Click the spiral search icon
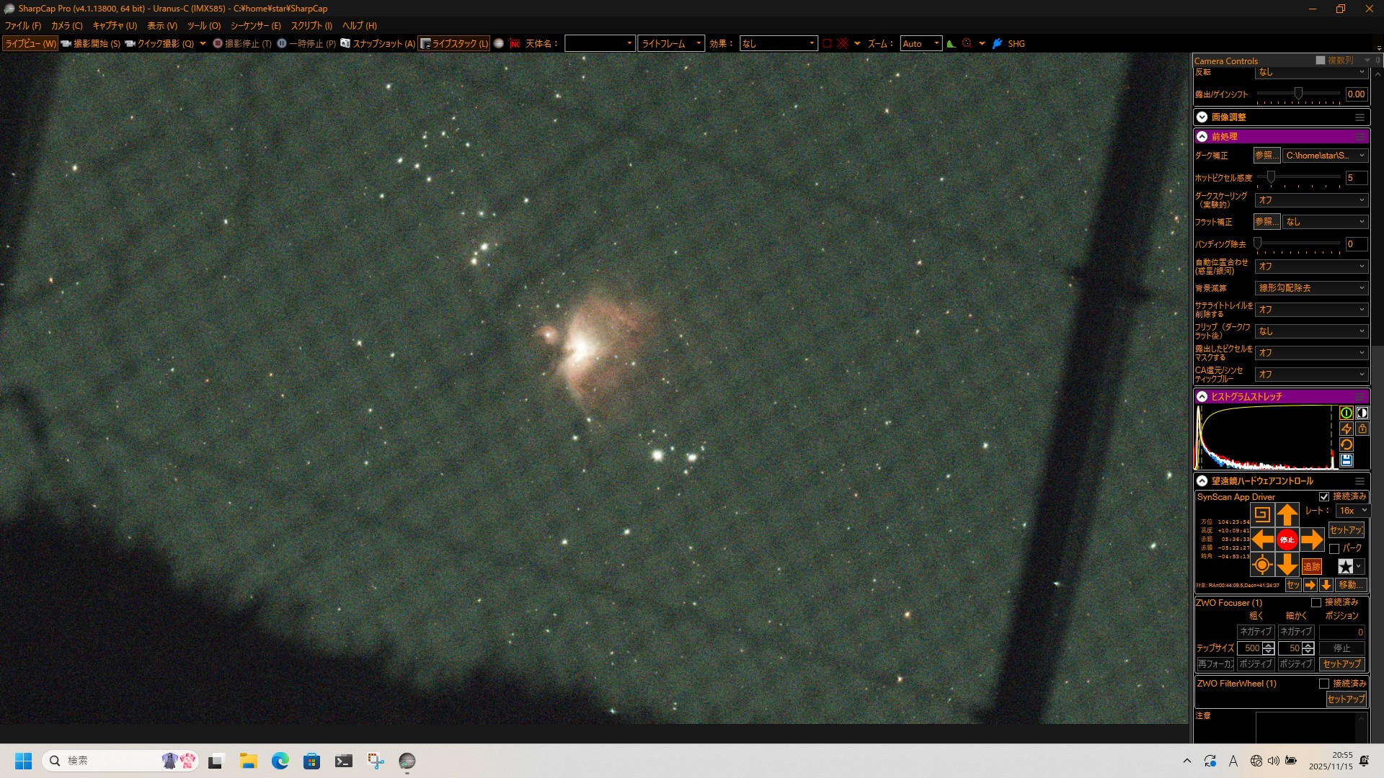Viewport: 1384px width, 778px height. pos(1261,514)
